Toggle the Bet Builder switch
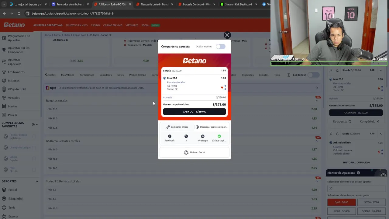Screen dimensions: 389x219 [x=313, y=75]
